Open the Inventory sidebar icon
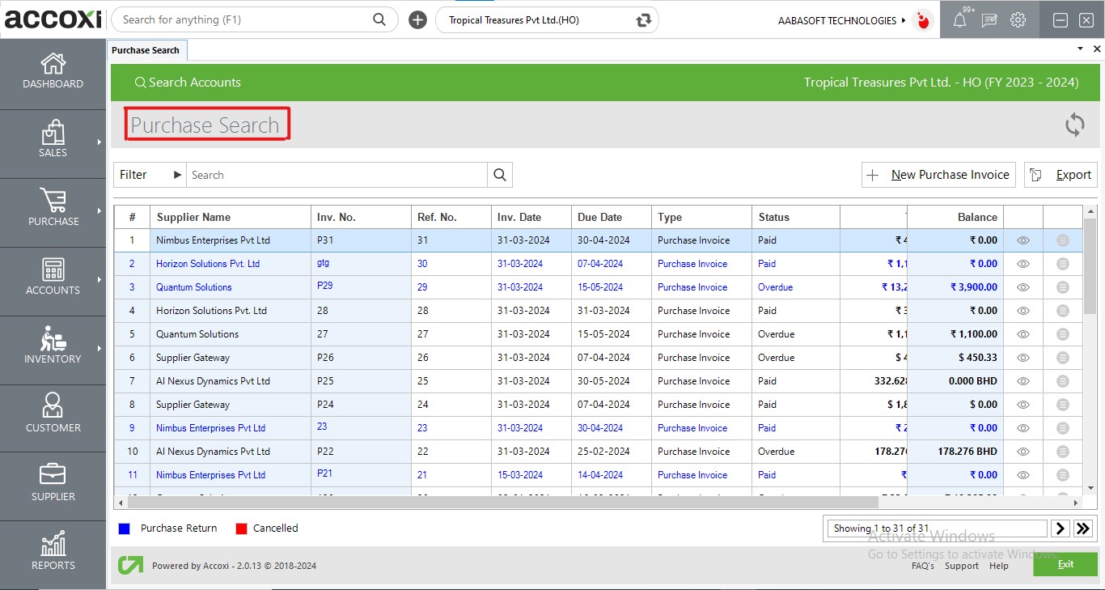Viewport: 1105px width, 590px height. (x=53, y=348)
